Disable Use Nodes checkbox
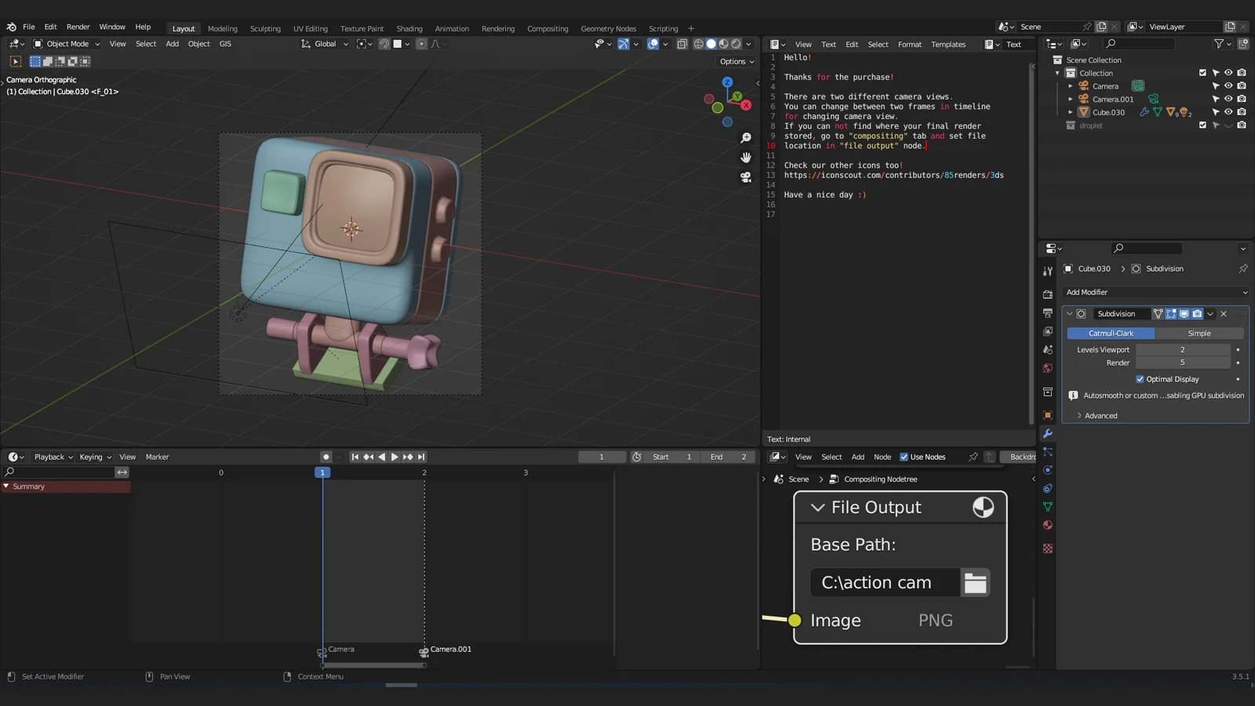Image resolution: width=1255 pixels, height=706 pixels. tap(904, 457)
